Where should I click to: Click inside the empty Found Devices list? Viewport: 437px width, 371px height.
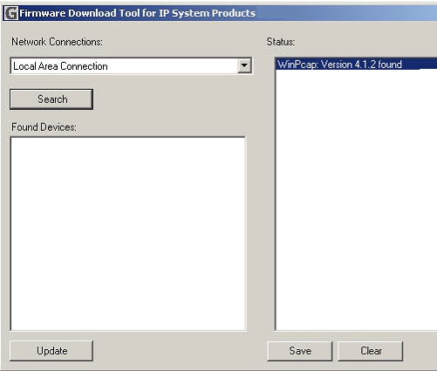coord(128,234)
